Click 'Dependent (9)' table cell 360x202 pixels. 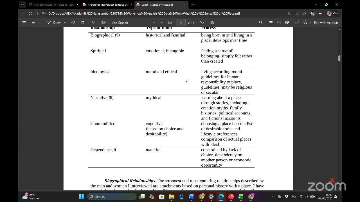103,150
